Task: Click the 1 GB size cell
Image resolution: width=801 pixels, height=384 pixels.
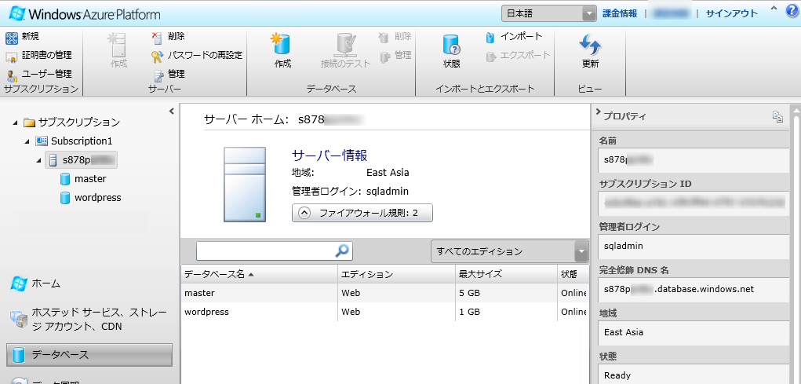Action: tap(506, 312)
